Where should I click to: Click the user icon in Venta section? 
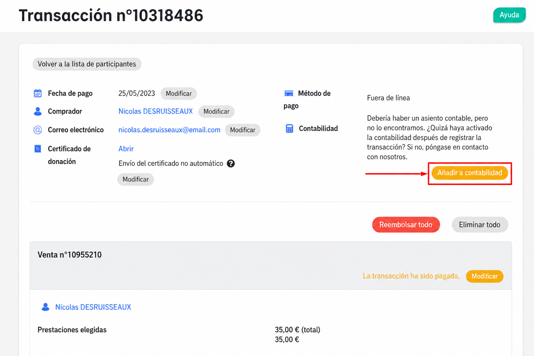45,307
